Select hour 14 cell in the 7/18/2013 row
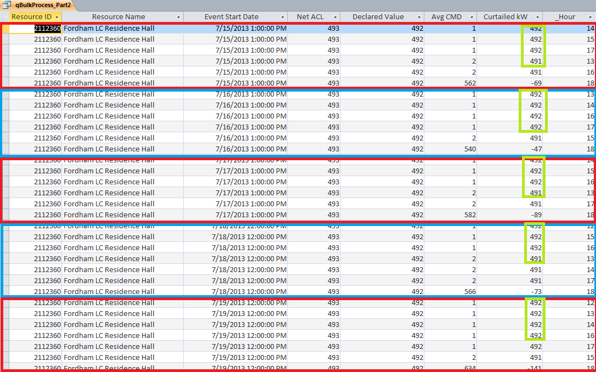 coord(569,270)
